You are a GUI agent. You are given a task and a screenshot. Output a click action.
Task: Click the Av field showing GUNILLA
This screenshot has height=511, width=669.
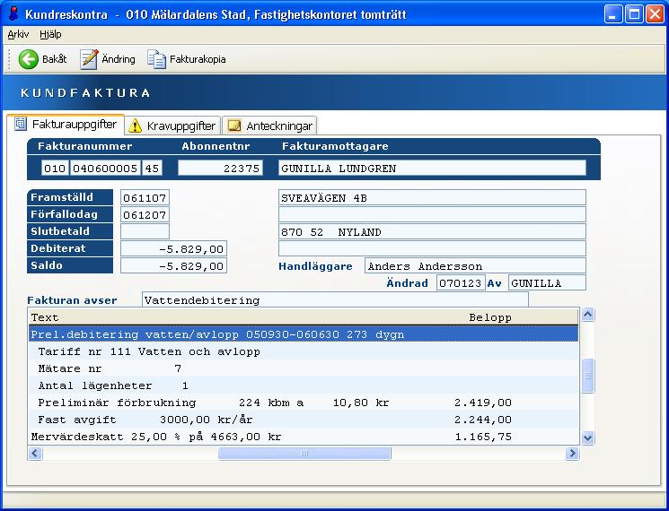547,282
